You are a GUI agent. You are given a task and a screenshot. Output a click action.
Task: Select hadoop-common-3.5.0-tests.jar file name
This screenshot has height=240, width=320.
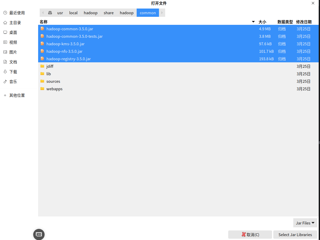(x=75, y=36)
